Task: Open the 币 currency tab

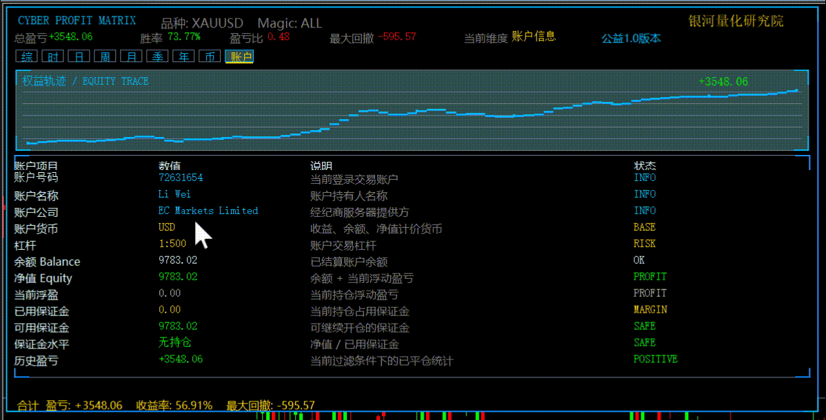Action: (x=210, y=56)
